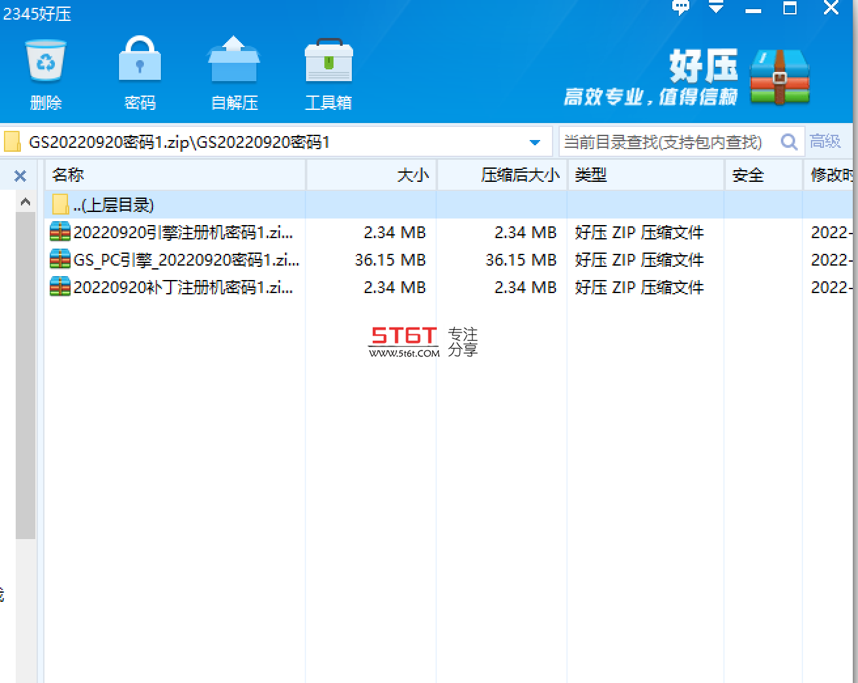Click the parent directory folder icon
The height and width of the screenshot is (683, 858).
(x=60, y=205)
